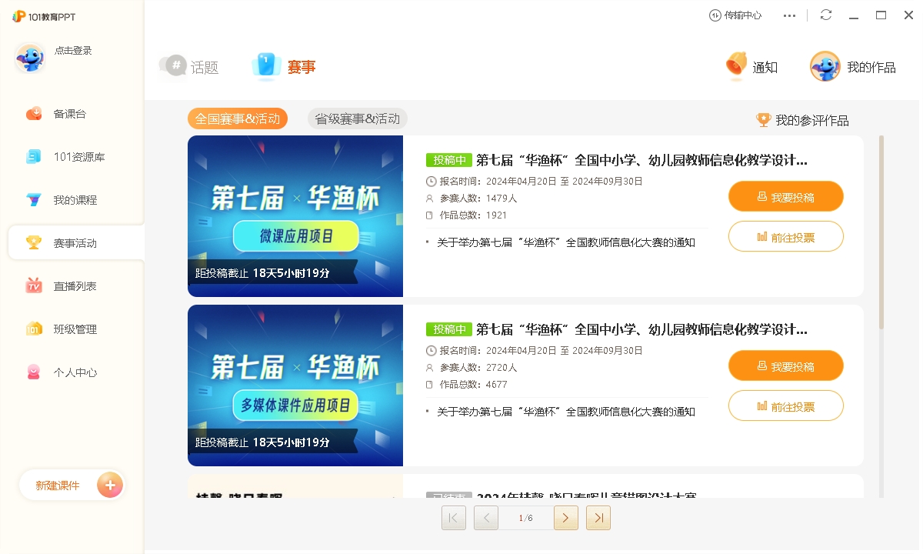Click the 新建课件 plus button

(x=110, y=486)
